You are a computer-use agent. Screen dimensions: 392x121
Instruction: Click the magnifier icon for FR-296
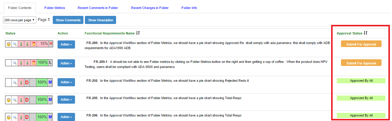15,117
